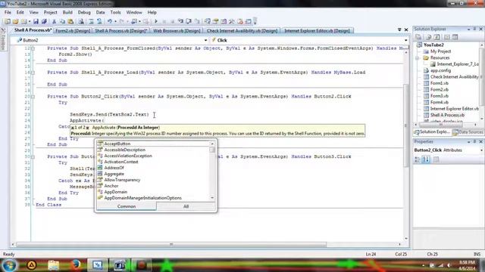This screenshot has width=485, height=272.
Task: Click the Start Debugging play icon
Action: (156, 22)
